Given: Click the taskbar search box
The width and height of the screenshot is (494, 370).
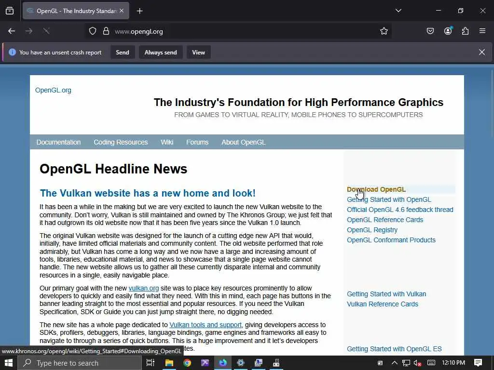Looking at the screenshot, I should [x=80, y=363].
